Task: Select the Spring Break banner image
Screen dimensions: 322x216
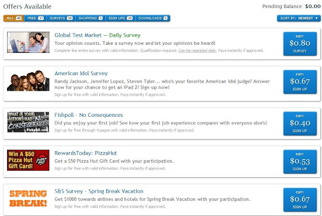Action: tap(28, 199)
